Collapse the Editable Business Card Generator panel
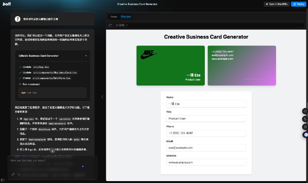Screen dimensions: 308x183 point(86,56)
